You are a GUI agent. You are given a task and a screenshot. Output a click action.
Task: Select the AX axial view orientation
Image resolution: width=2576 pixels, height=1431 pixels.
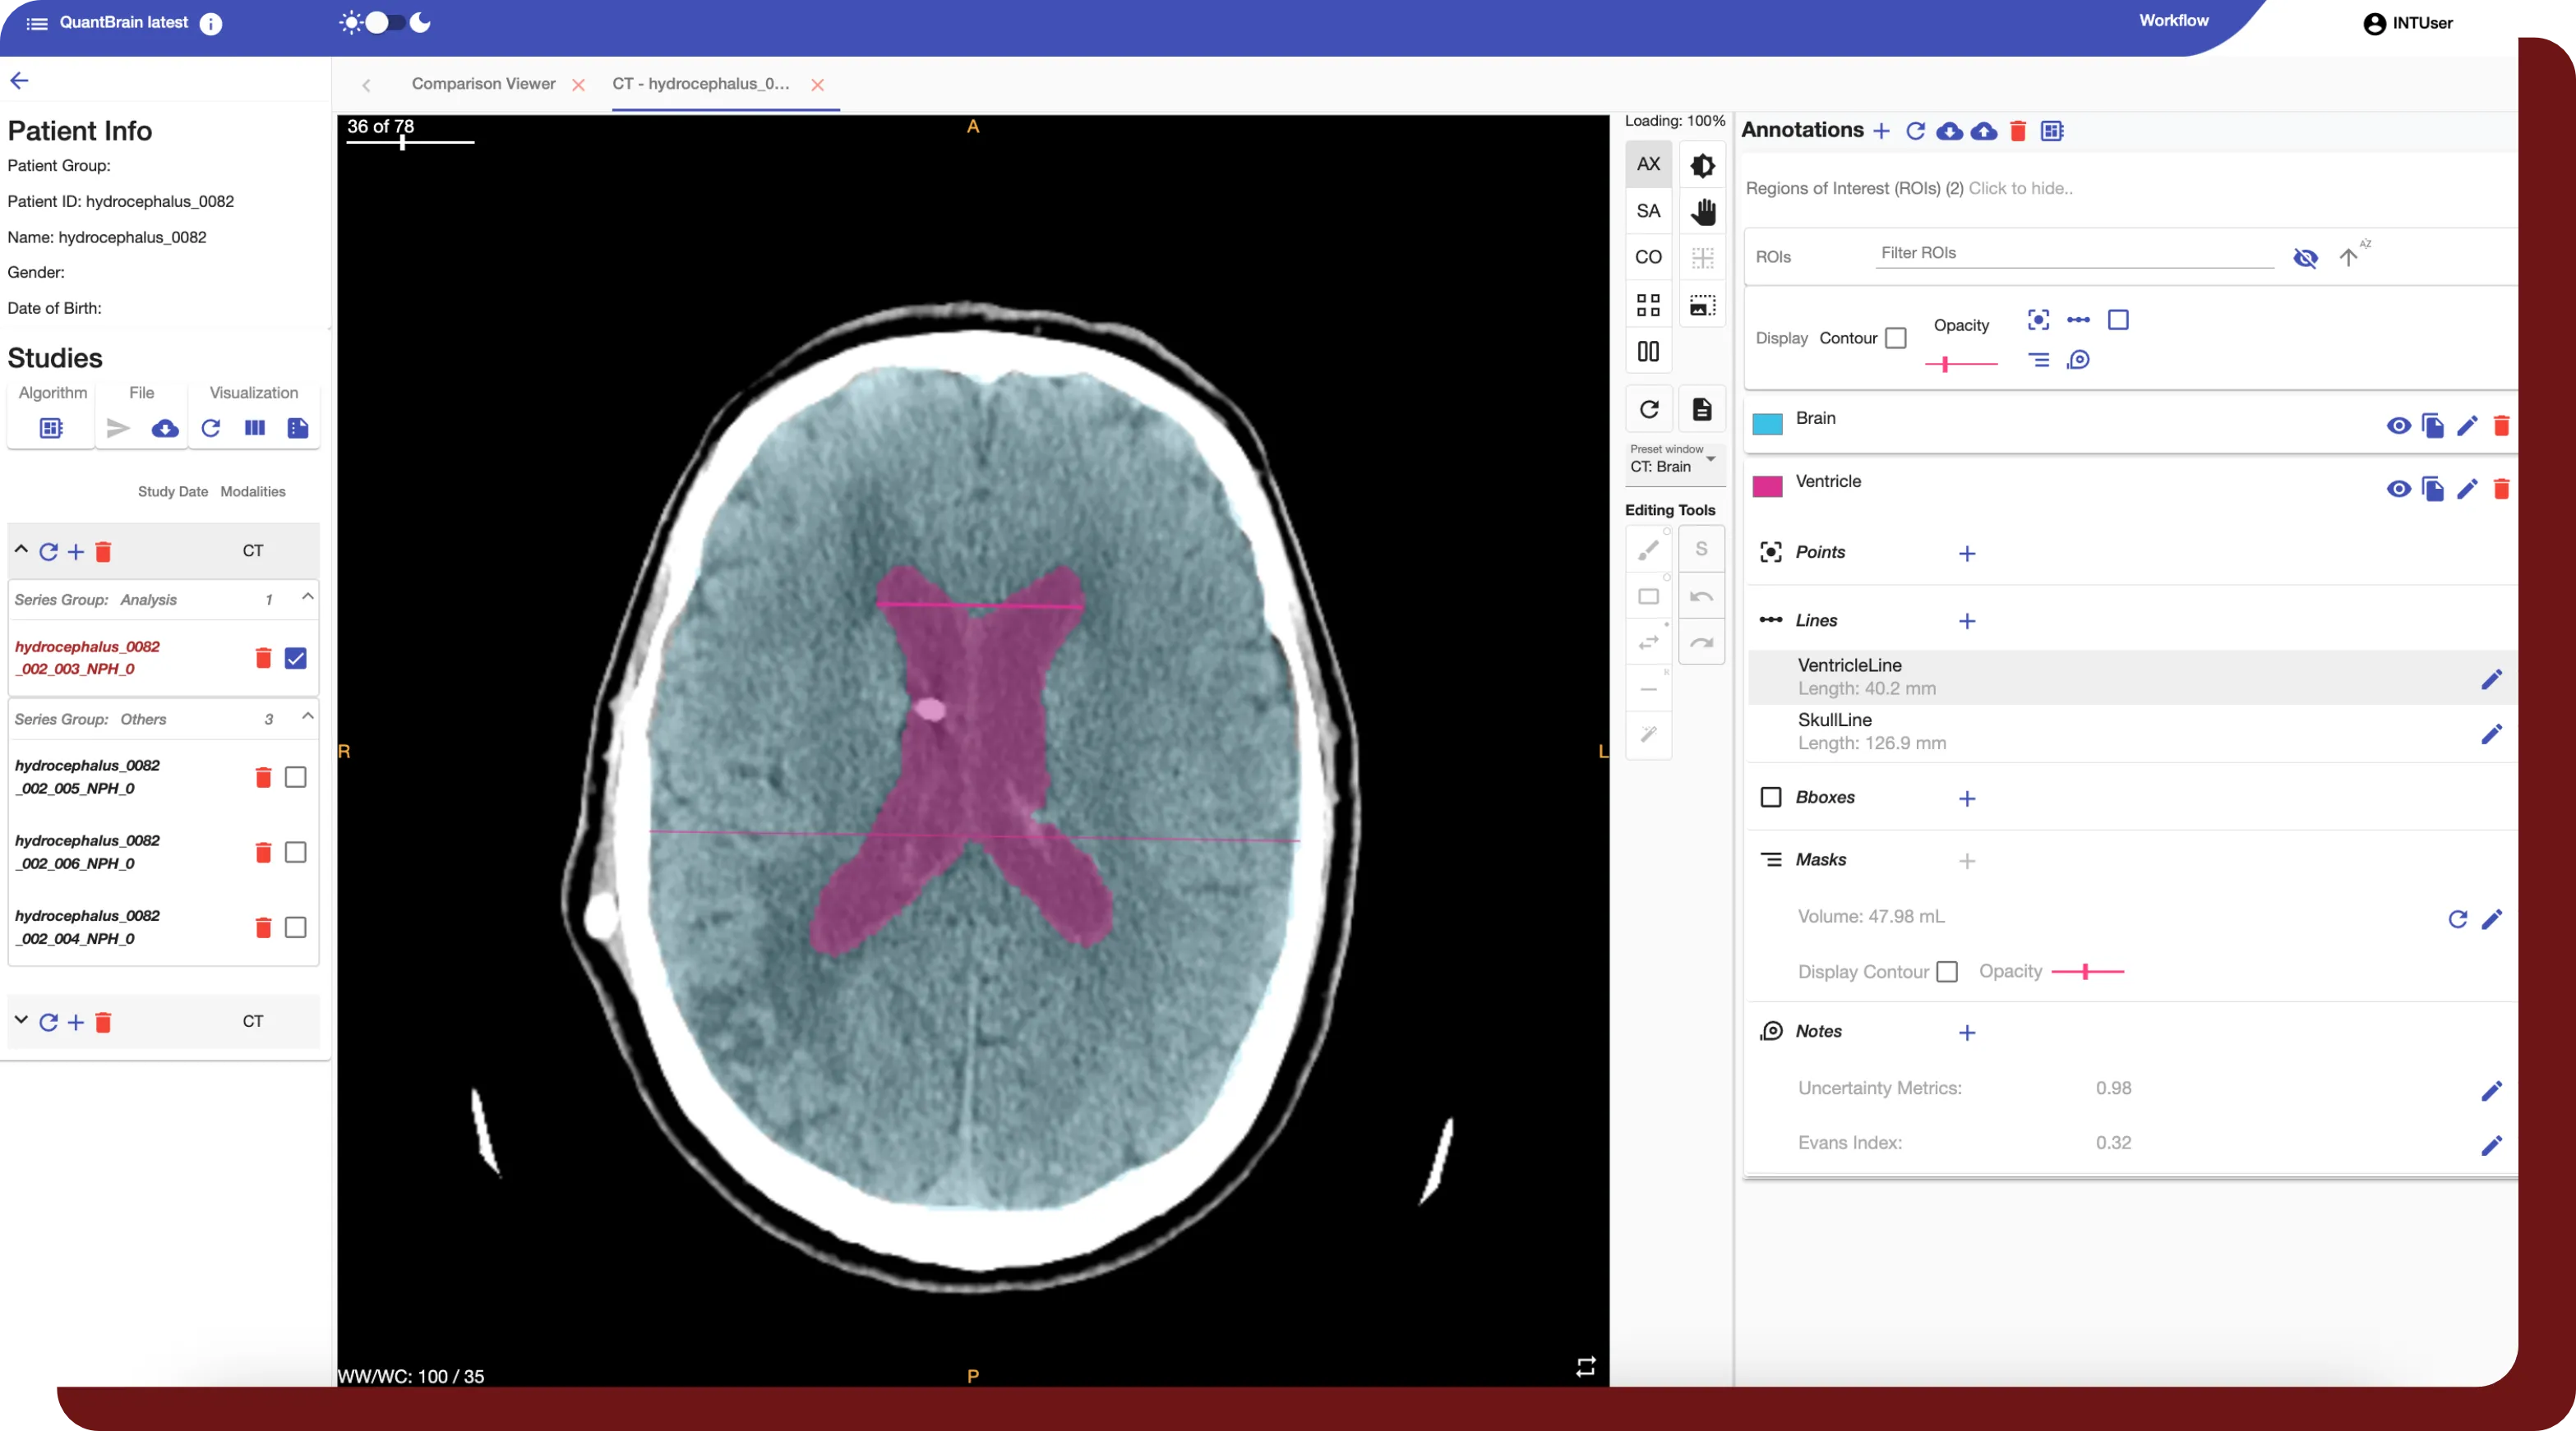pyautogui.click(x=1648, y=163)
